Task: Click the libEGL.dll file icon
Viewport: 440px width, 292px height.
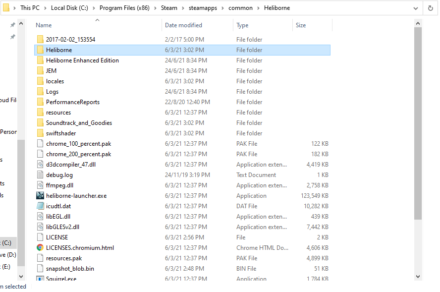Action: pyautogui.click(x=40, y=217)
